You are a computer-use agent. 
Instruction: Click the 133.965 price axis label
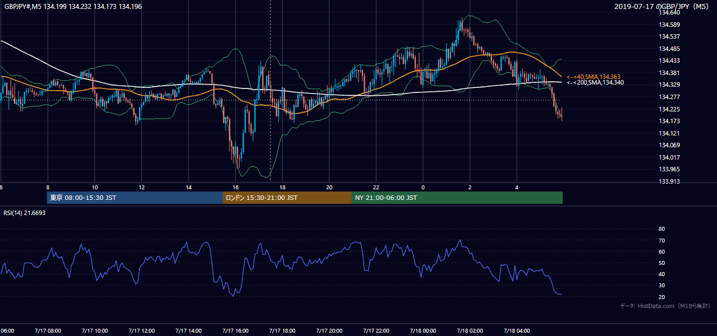(670, 169)
